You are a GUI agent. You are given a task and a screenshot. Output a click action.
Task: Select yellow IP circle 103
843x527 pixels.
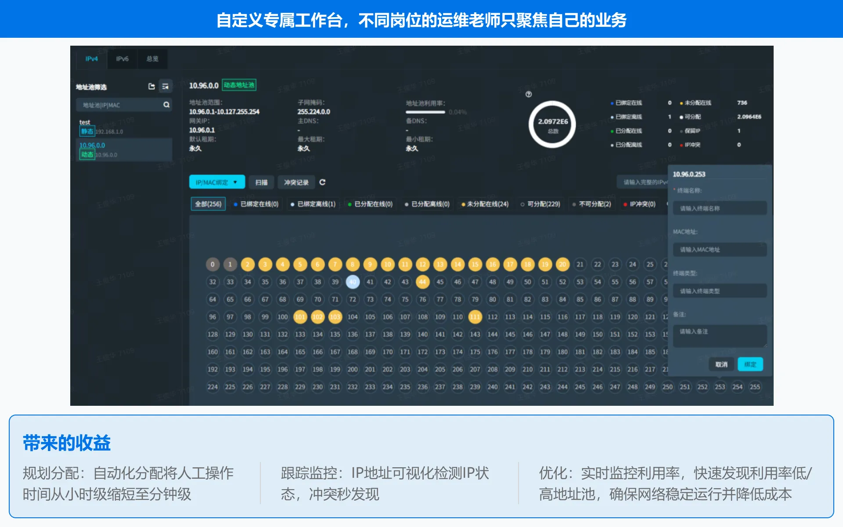[x=335, y=317]
